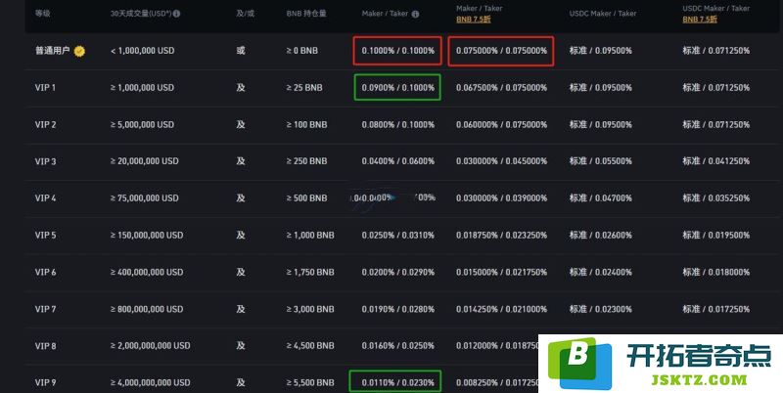Click the ≥ 20,000,000 USD volume cell
This screenshot has width=783, height=393.
(144, 161)
